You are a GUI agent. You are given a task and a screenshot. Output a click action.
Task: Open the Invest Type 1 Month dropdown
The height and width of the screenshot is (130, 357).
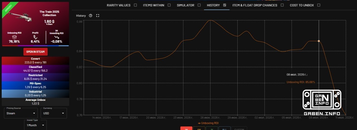point(35,125)
